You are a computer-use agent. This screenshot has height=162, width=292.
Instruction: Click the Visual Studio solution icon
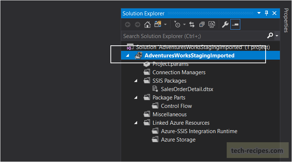pos(130,47)
